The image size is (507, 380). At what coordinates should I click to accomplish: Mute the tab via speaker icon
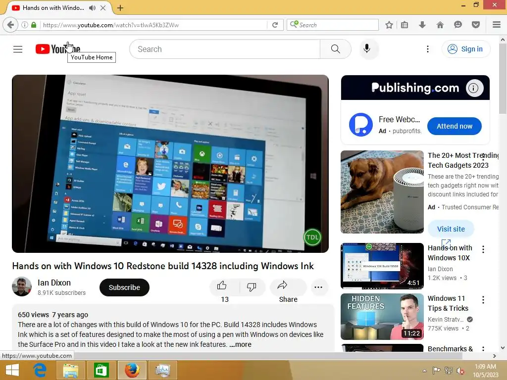92,8
